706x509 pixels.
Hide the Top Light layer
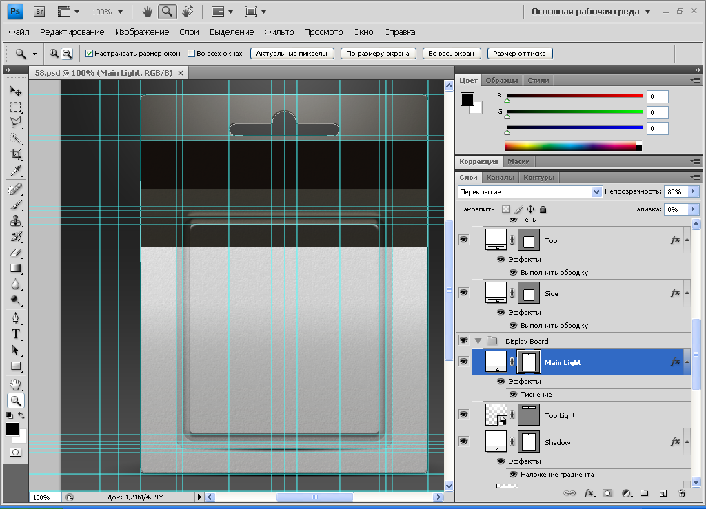[464, 415]
